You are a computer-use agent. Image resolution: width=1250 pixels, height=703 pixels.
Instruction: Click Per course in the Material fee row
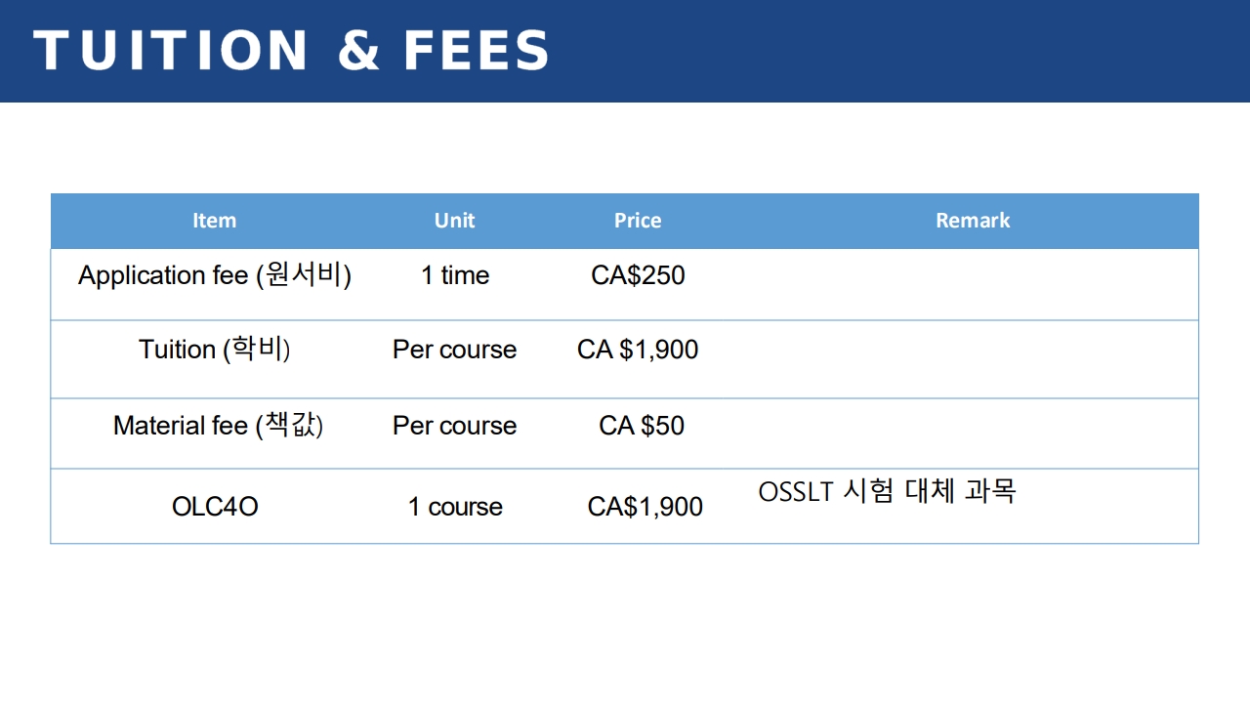(455, 426)
